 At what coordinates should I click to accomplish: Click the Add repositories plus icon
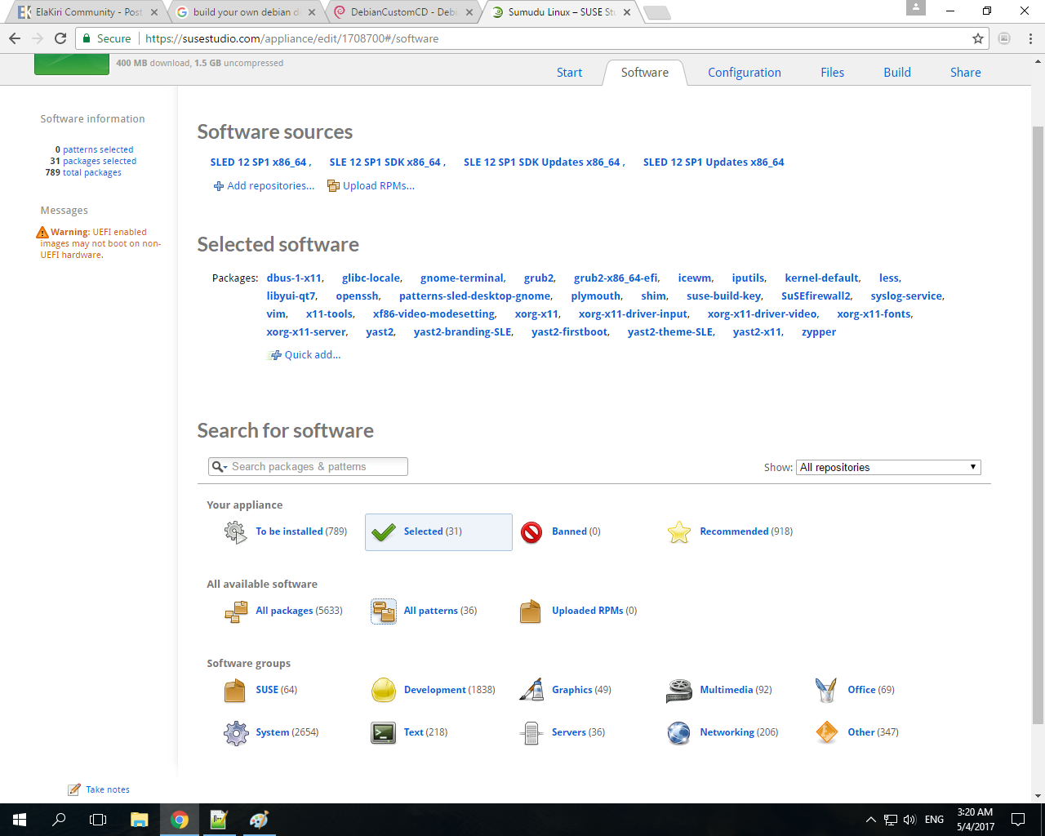(x=219, y=186)
